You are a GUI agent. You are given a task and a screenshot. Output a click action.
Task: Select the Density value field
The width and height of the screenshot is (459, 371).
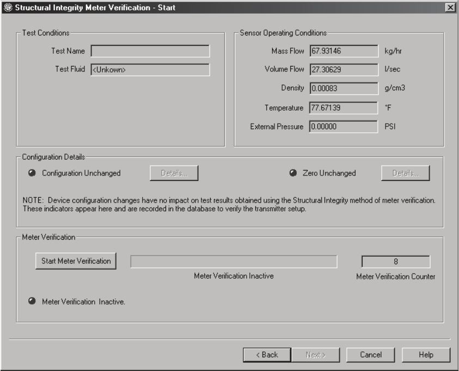click(x=343, y=88)
